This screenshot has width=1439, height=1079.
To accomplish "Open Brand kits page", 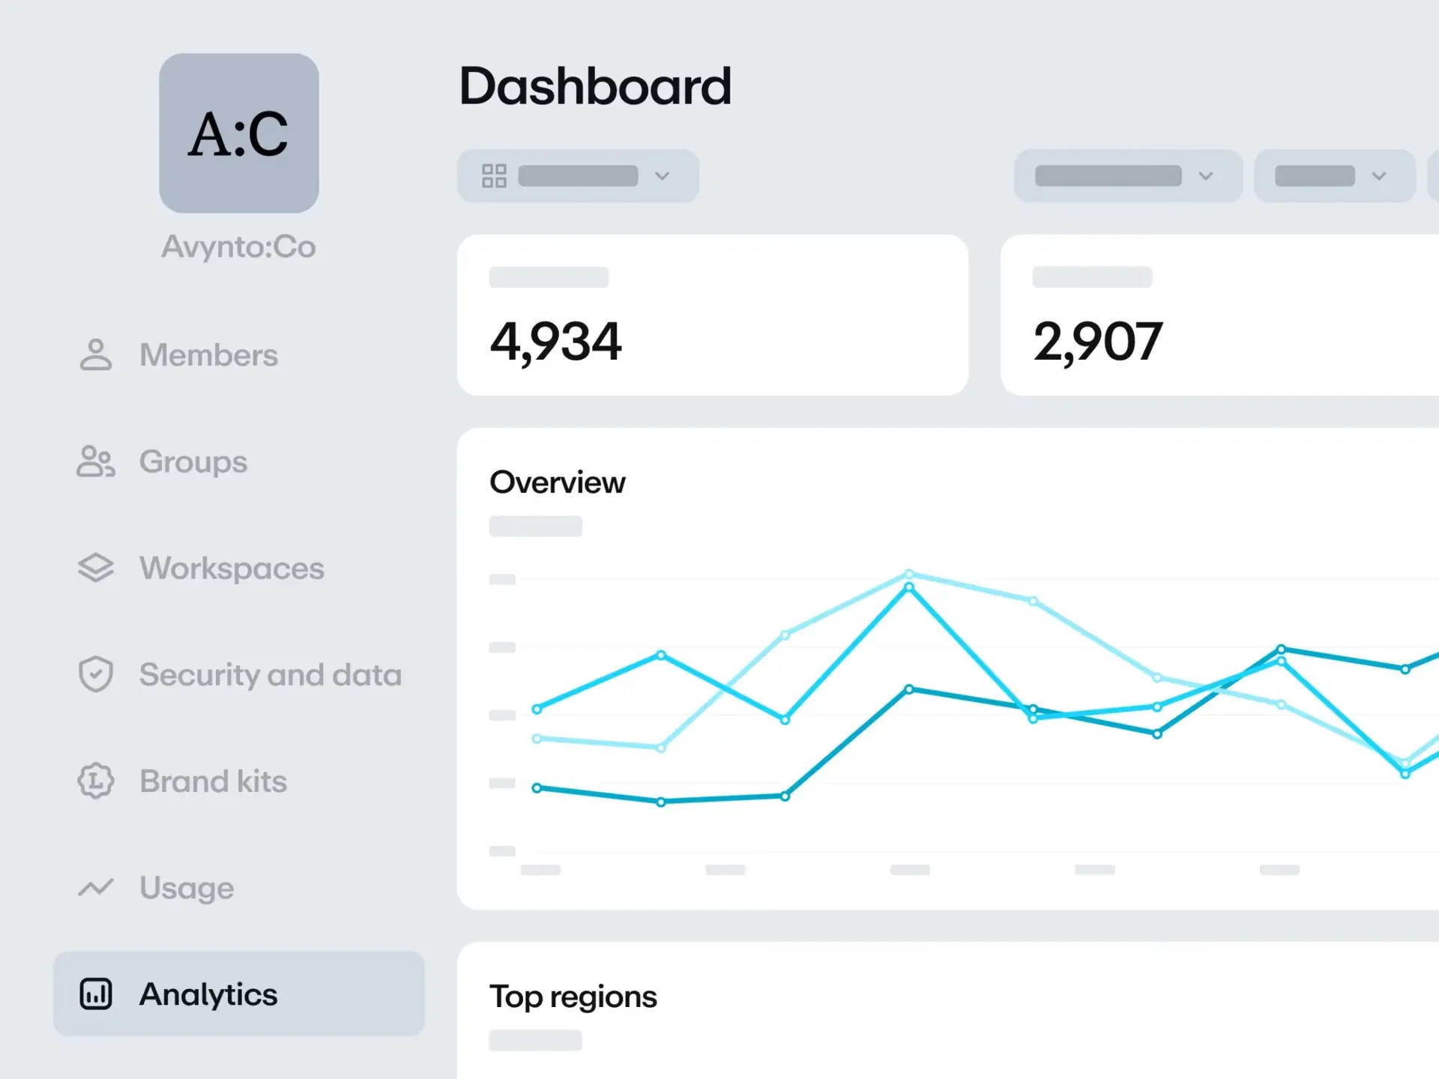I will 213,781.
